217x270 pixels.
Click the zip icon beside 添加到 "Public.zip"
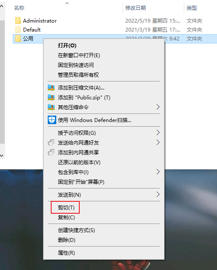click(x=51, y=97)
